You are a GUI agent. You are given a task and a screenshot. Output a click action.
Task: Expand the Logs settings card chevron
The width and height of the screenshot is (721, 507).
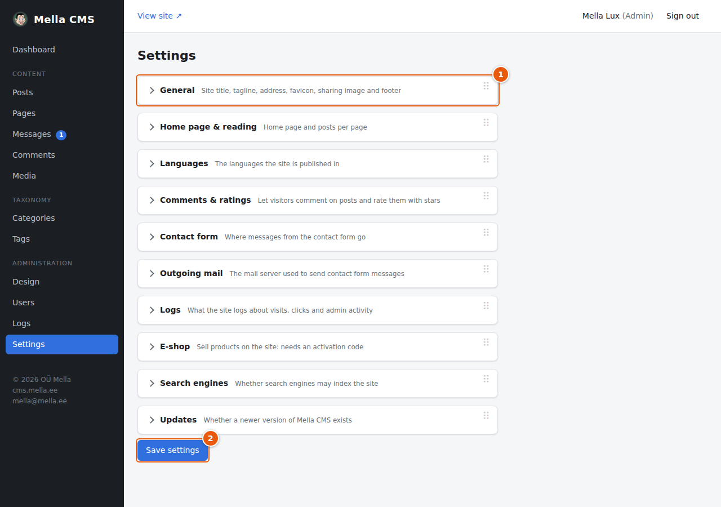coord(152,310)
